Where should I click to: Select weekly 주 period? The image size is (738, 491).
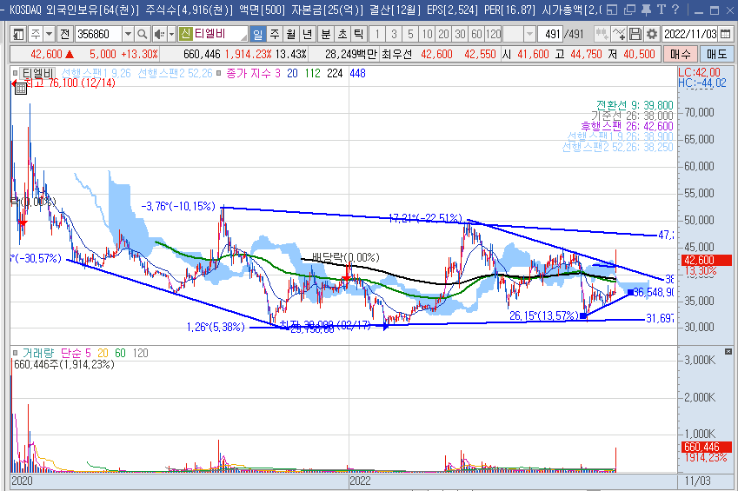(x=275, y=34)
